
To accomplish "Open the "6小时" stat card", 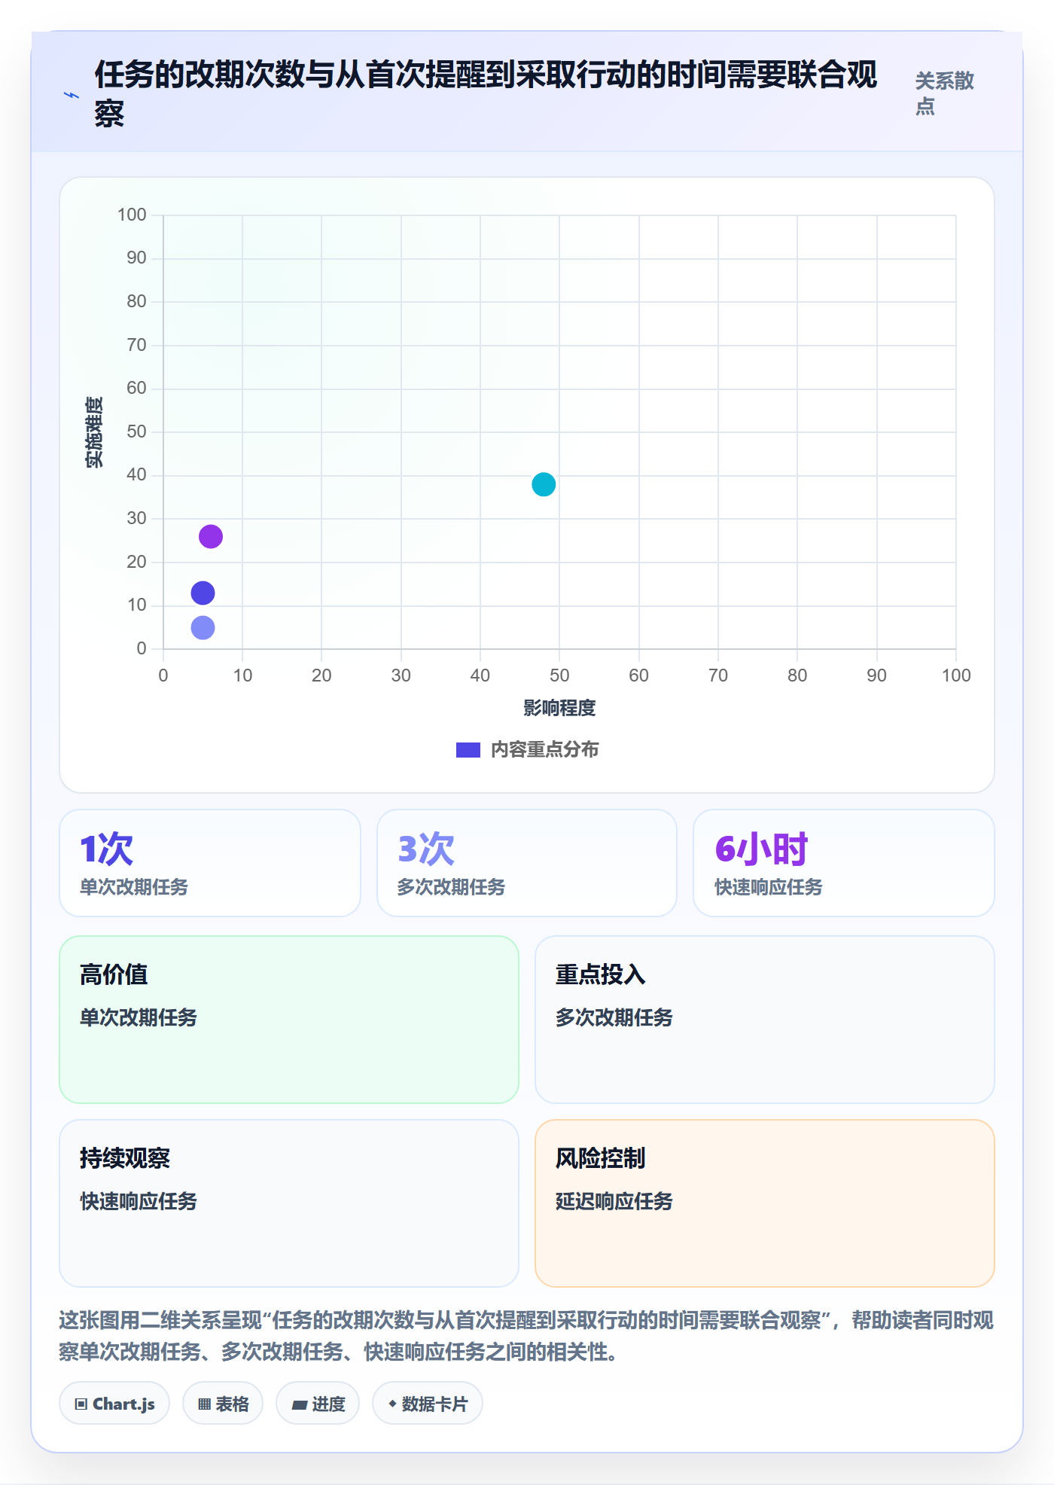I will point(844,863).
